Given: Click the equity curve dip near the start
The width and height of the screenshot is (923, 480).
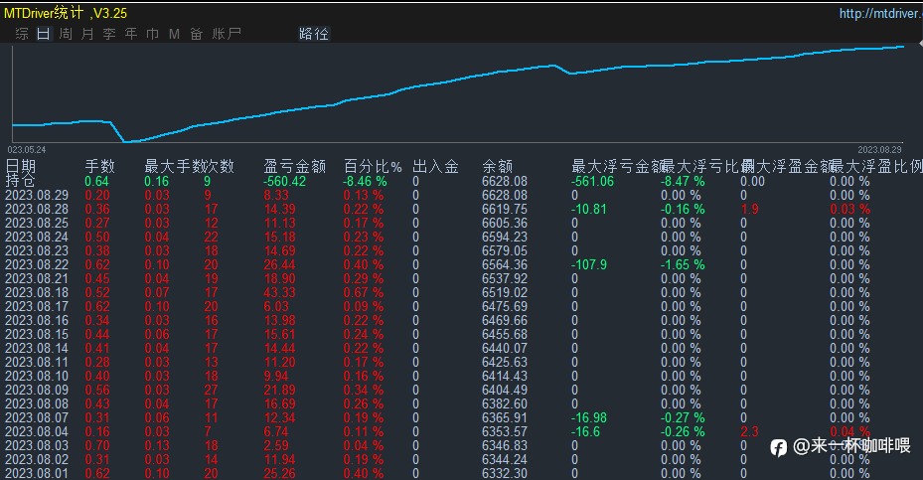Looking at the screenshot, I should [x=125, y=141].
